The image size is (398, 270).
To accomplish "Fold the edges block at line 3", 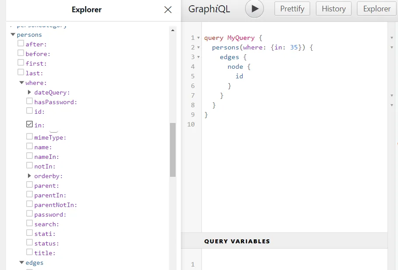I will coord(198,57).
